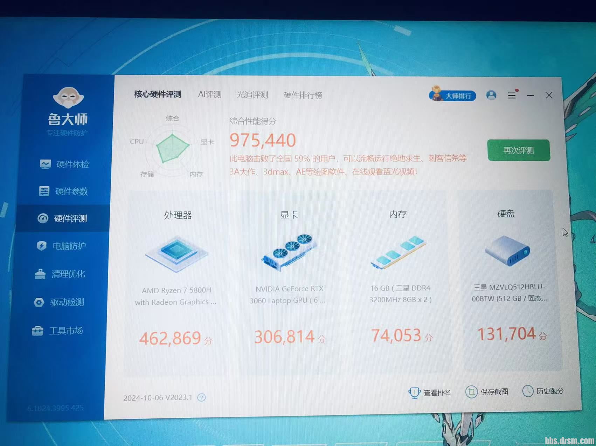
Task: Click the 大师排行 badge button
Action: pos(452,95)
